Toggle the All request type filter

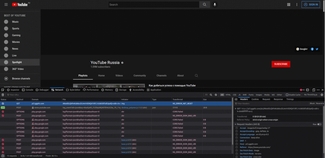pyautogui.click(x=222, y=95)
